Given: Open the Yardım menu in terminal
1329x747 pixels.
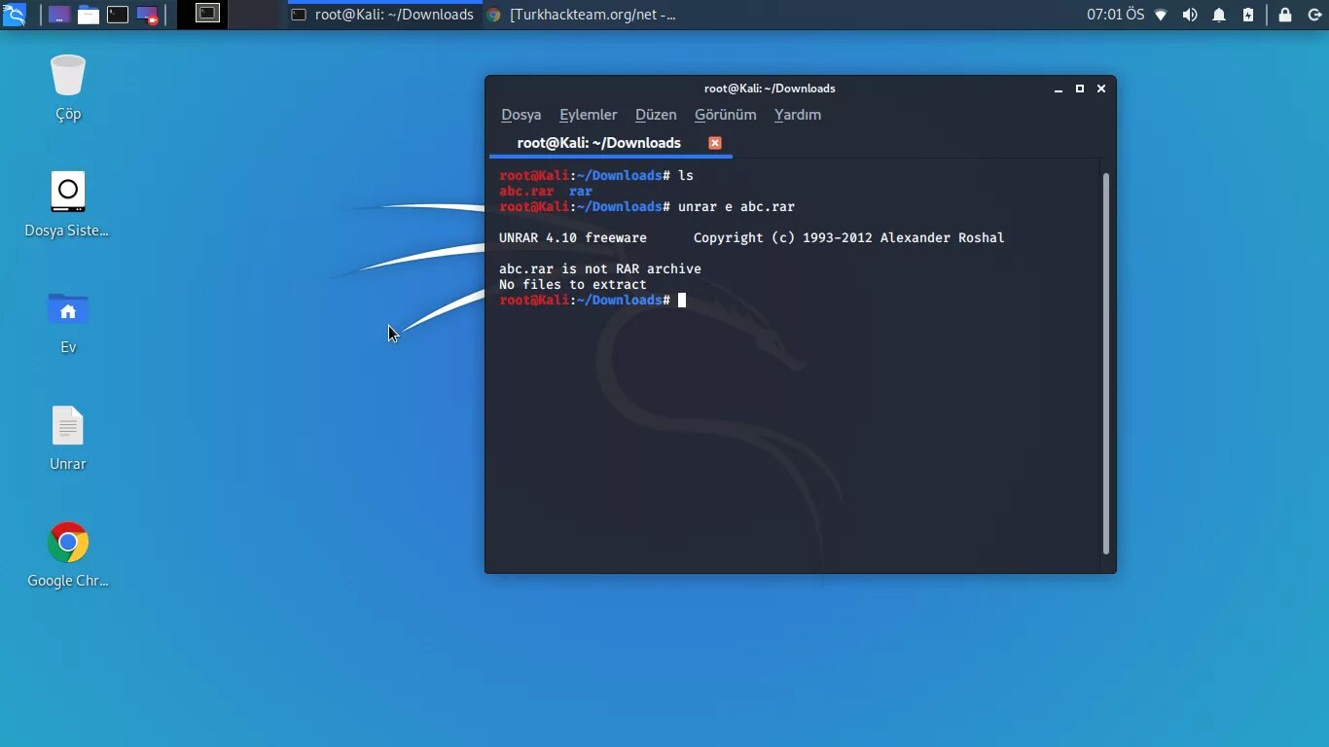Looking at the screenshot, I should (x=798, y=115).
